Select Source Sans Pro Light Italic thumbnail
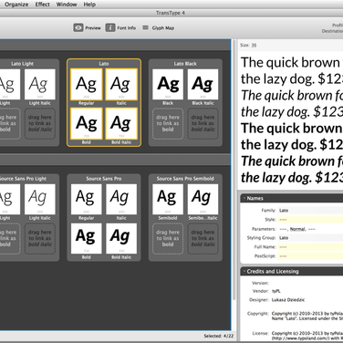343x343 pixels. click(40, 199)
